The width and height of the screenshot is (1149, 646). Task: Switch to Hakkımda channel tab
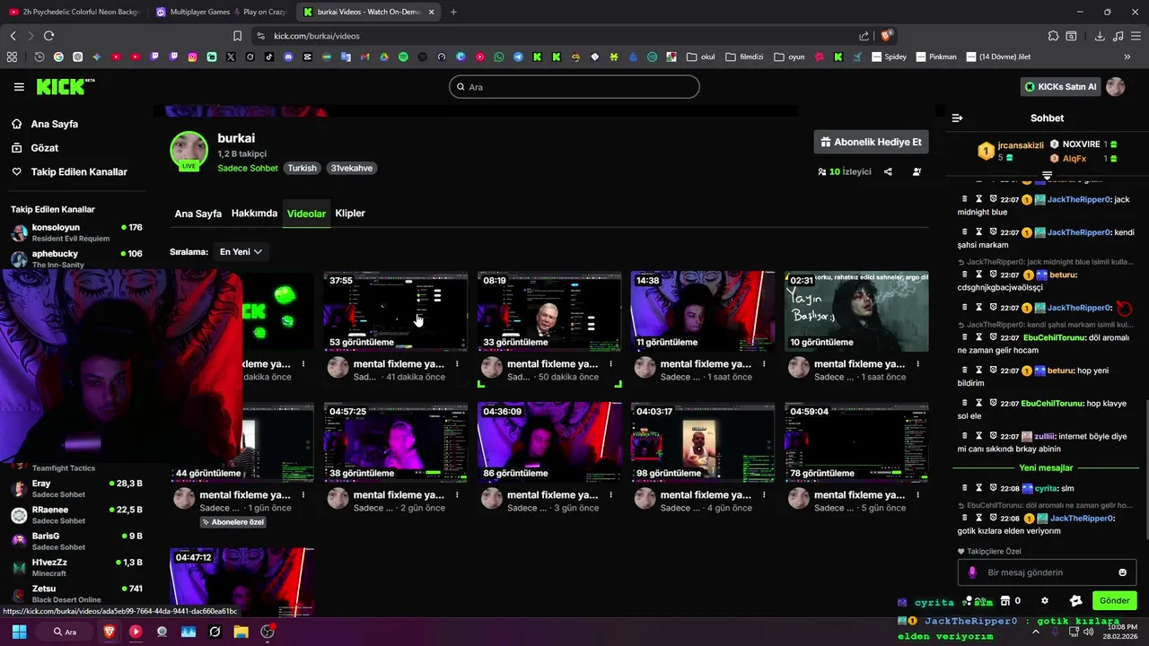point(254,214)
